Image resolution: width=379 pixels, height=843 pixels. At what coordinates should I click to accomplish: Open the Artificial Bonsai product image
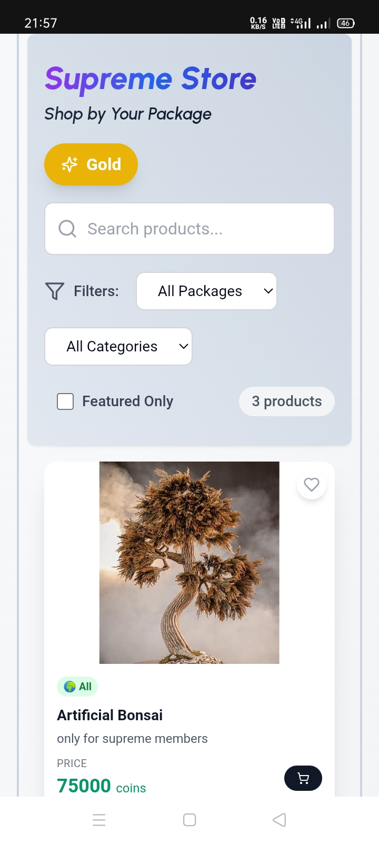point(189,562)
